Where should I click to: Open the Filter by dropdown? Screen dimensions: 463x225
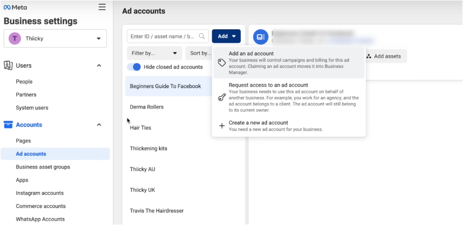pos(155,53)
